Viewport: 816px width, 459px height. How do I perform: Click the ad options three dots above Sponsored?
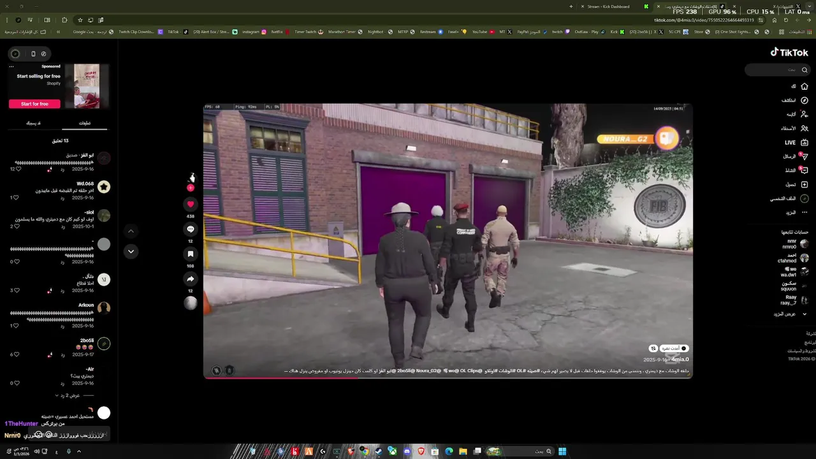[x=11, y=66]
